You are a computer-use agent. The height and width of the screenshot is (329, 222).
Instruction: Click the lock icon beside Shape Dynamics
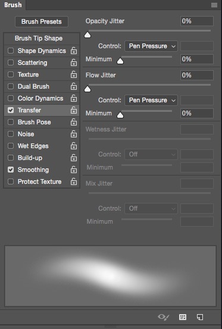pos(74,51)
